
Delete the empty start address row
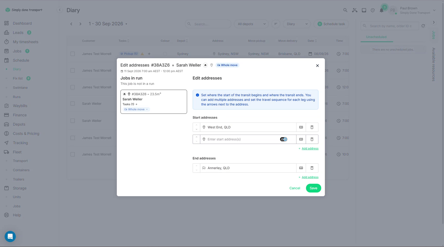(x=312, y=139)
